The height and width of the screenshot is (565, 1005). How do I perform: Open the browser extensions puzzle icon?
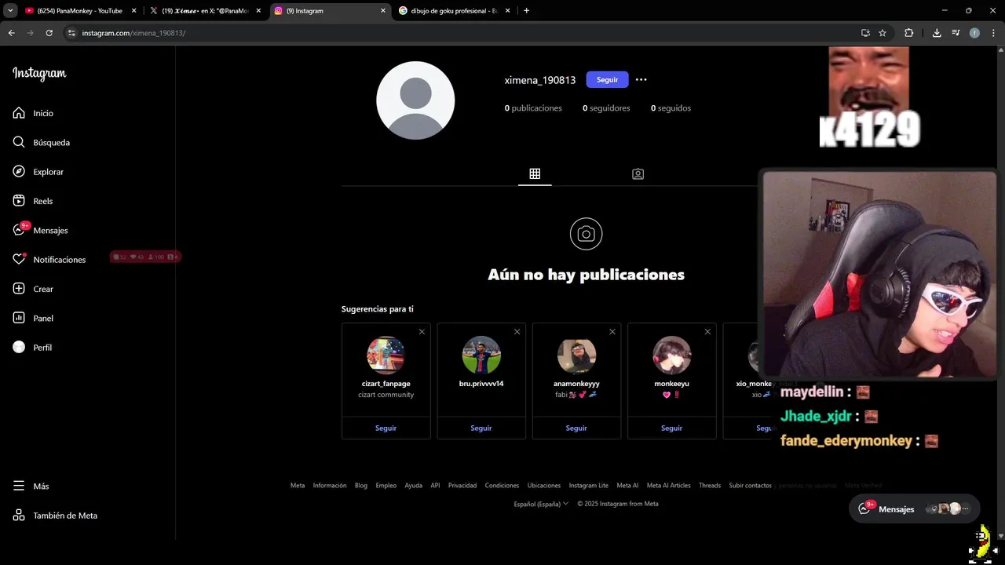point(908,33)
